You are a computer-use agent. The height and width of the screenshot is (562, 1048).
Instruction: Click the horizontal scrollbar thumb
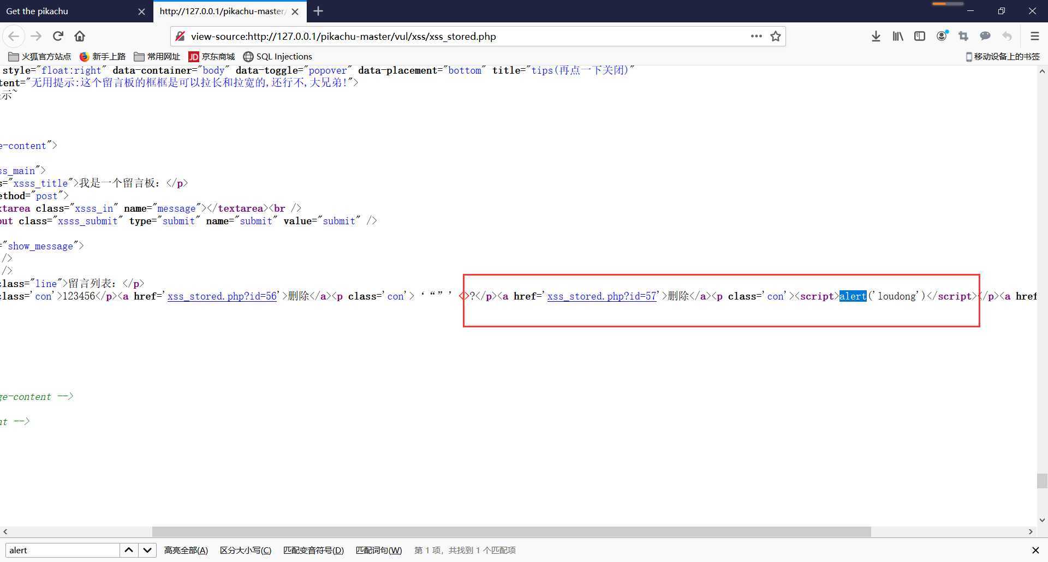click(511, 531)
